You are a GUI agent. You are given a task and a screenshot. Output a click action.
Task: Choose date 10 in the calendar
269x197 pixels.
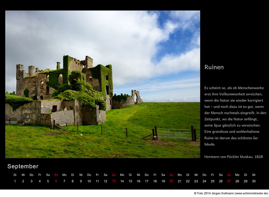89,181
